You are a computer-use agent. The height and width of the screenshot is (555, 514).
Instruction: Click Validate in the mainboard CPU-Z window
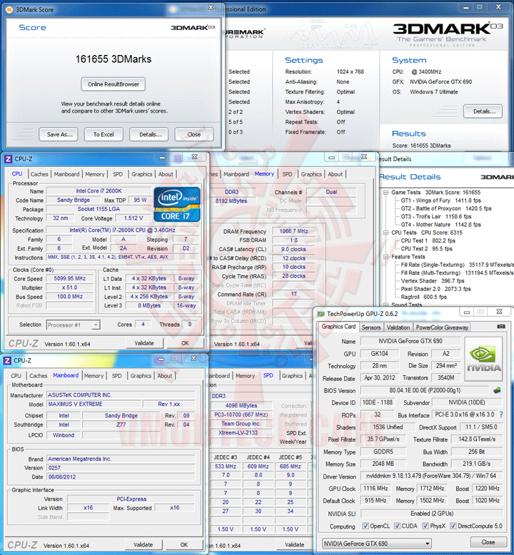pos(143,545)
